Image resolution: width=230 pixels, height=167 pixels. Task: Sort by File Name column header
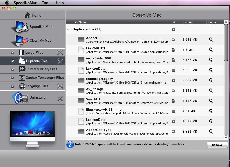click(x=117, y=22)
